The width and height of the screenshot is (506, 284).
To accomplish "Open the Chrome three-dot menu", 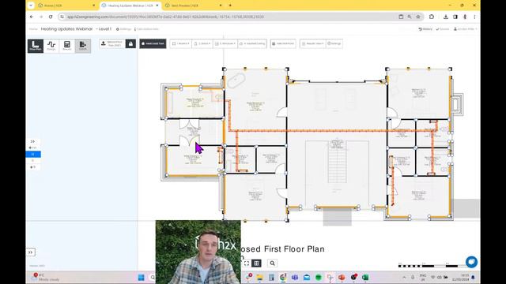I will 474,17.
